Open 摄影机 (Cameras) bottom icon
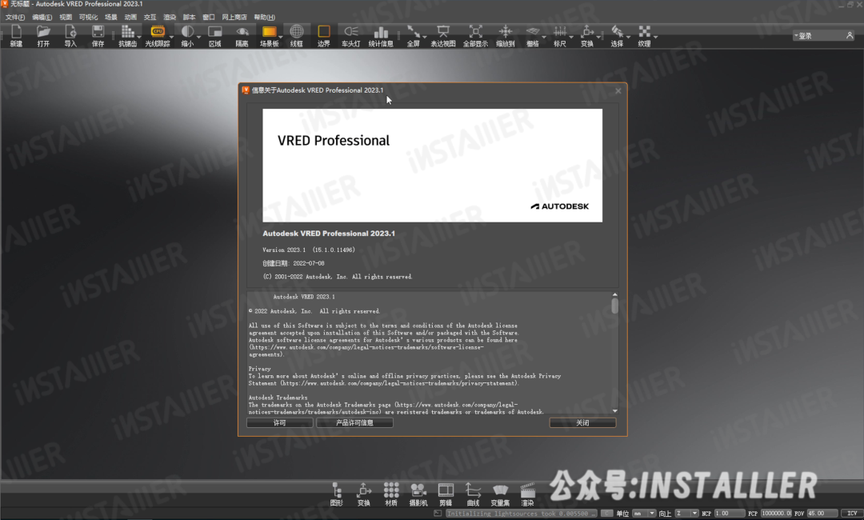This screenshot has width=864, height=520. (x=418, y=494)
